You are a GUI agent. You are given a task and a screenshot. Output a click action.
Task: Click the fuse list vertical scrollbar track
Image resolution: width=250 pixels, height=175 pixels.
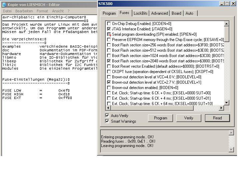pyautogui.click(x=227, y=67)
